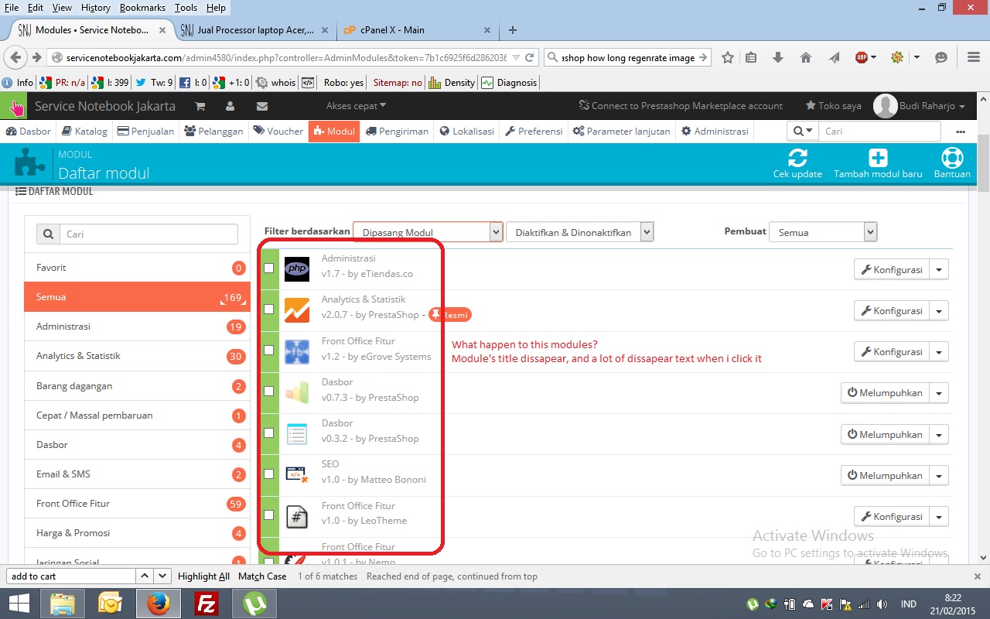Open the shopping cart icon in PrestaShop header

pyautogui.click(x=200, y=106)
